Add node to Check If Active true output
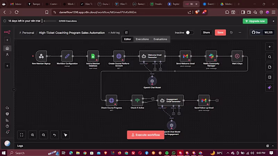The height and width of the screenshot is (156, 278). [153, 98]
